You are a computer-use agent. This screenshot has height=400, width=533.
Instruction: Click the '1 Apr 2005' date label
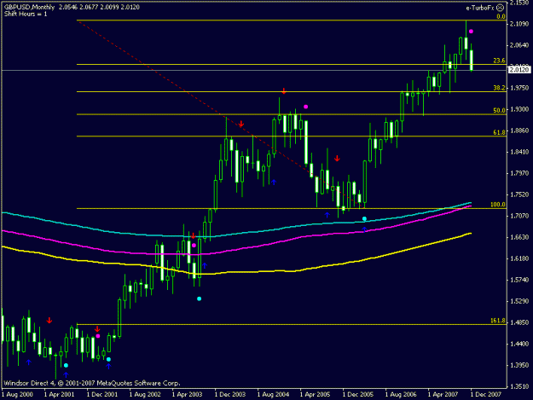click(x=315, y=395)
